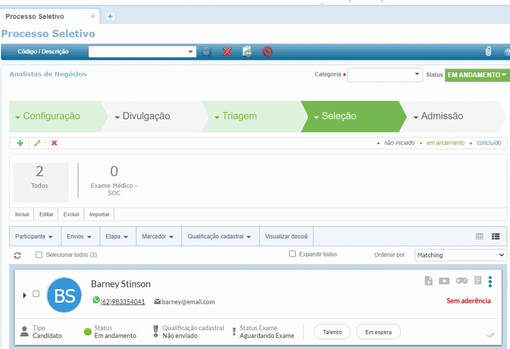Switch to grid table view icon
The height and width of the screenshot is (349, 510).
tap(480, 237)
